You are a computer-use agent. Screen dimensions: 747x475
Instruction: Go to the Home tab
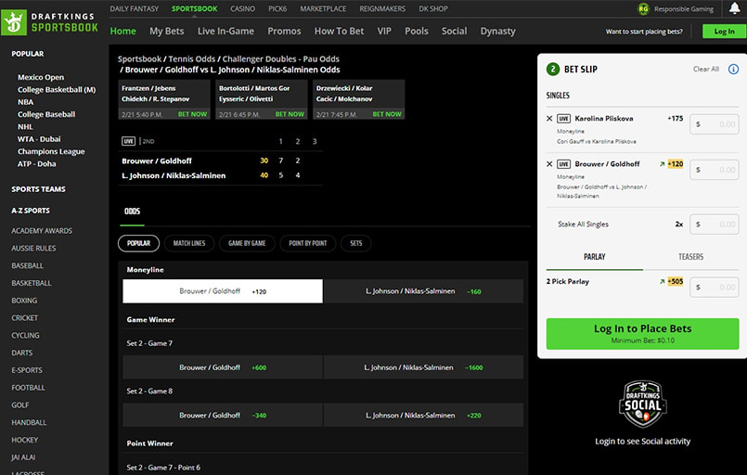tap(122, 31)
